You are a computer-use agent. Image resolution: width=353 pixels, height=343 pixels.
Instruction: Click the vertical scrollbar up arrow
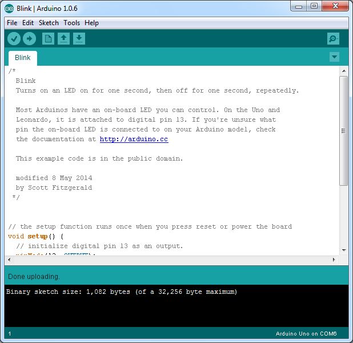344,71
